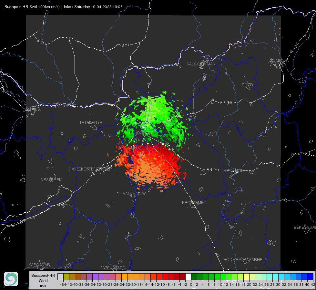
Task: Select the VESZPRÉM city label
Action: (x=52, y=180)
